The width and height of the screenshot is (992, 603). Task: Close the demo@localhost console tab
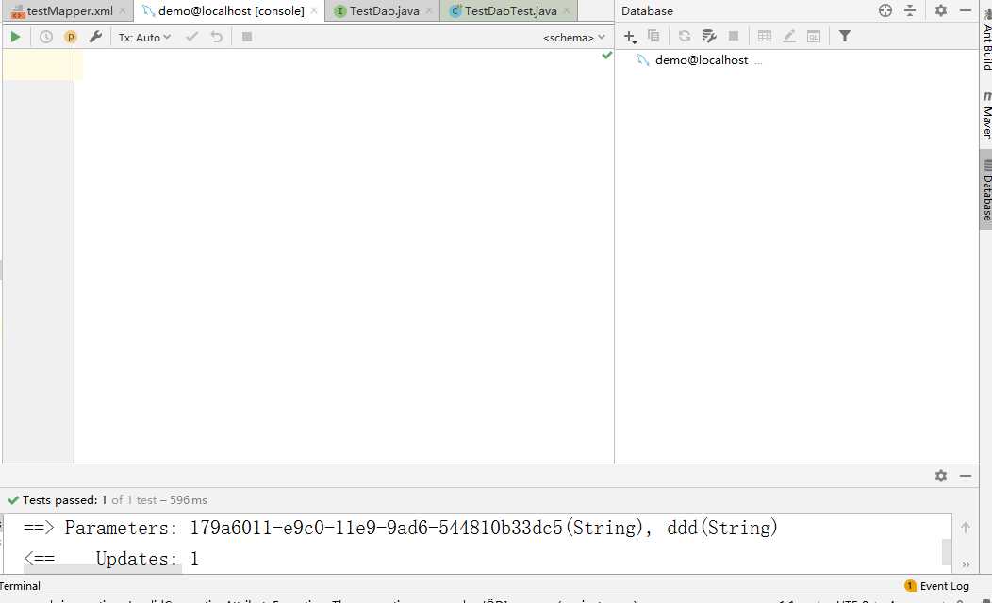[314, 10]
